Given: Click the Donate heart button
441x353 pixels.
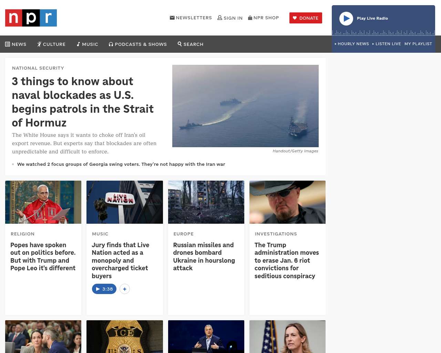Looking at the screenshot, I should tap(306, 18).
